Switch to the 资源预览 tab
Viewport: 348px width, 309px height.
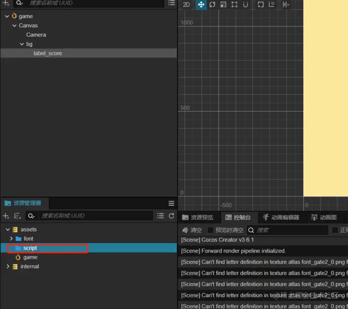pos(198,217)
